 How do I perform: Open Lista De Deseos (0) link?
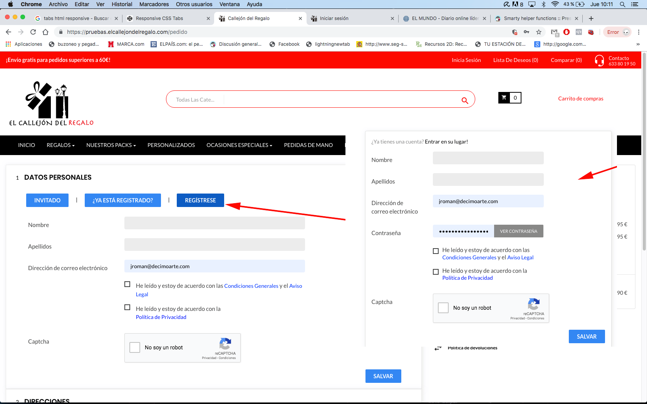pyautogui.click(x=516, y=60)
